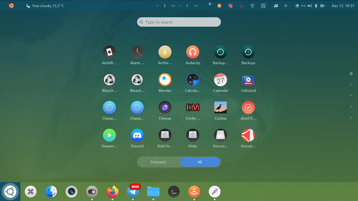Image resolution: width=358 pixels, height=201 pixels.
Task: Click the antenna tower tray icon
Action: click(x=252, y=5)
